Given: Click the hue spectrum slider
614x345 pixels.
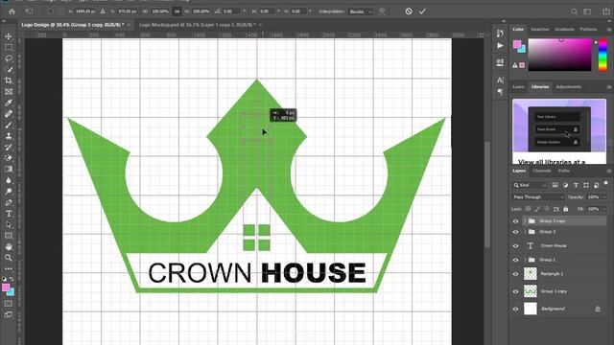Looking at the screenshot, I should (602, 55).
